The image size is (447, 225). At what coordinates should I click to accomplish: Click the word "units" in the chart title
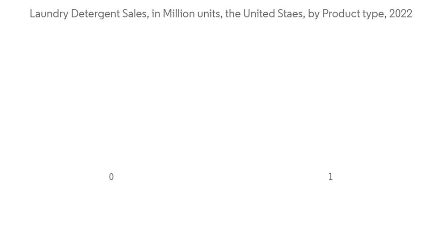[207, 14]
